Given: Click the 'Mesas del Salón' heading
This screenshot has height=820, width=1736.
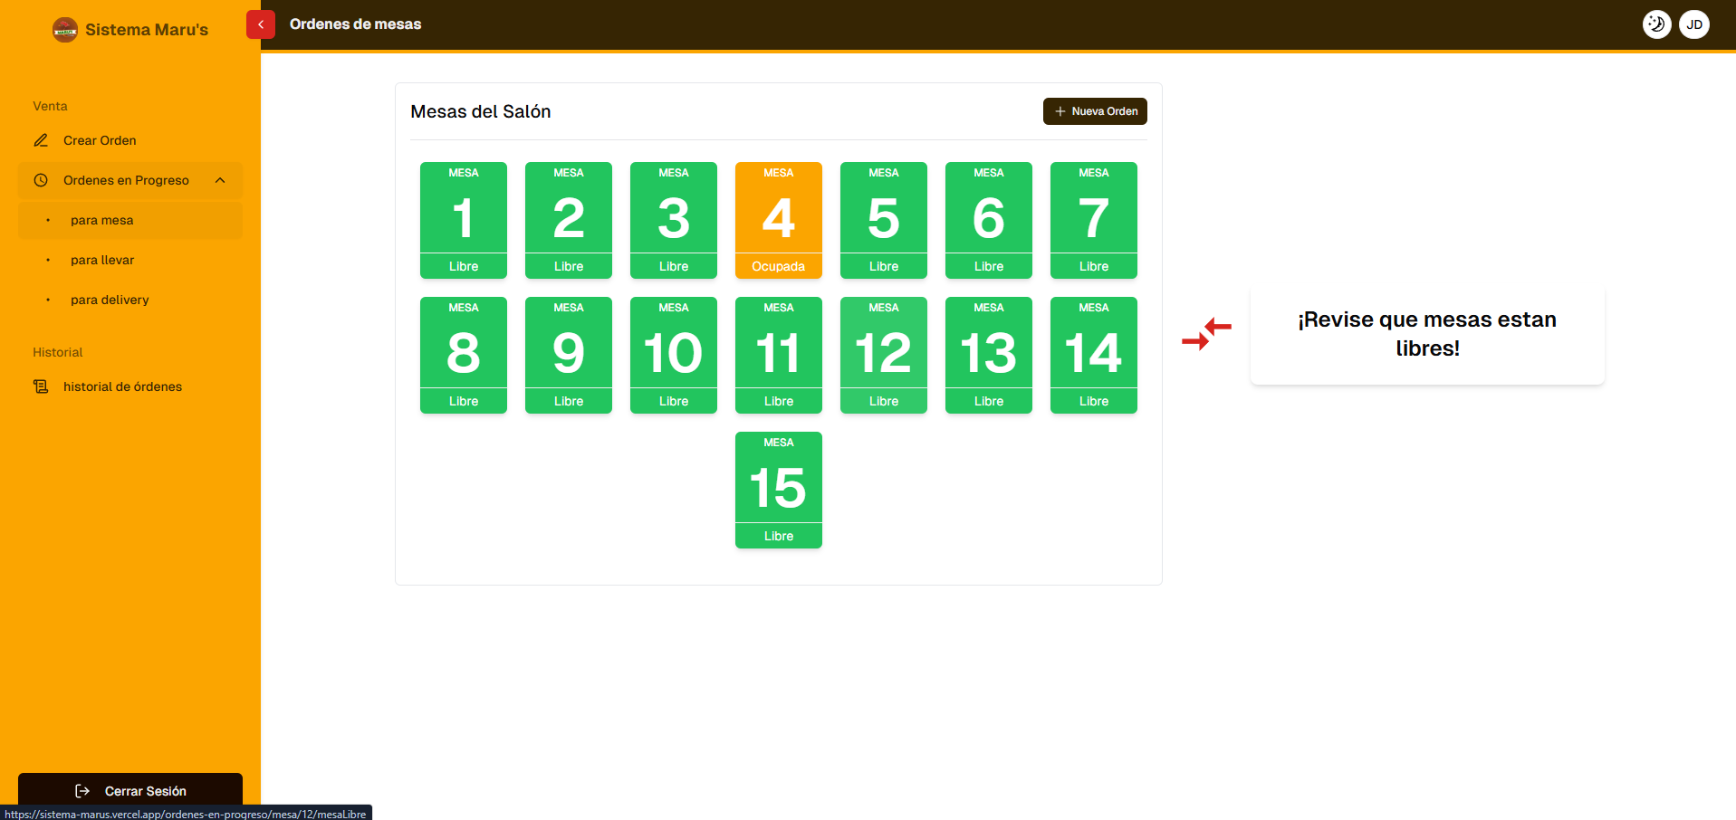Looking at the screenshot, I should click(x=481, y=111).
